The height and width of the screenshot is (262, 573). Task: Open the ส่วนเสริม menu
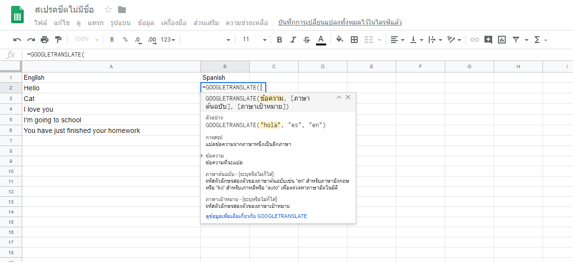pos(206,23)
